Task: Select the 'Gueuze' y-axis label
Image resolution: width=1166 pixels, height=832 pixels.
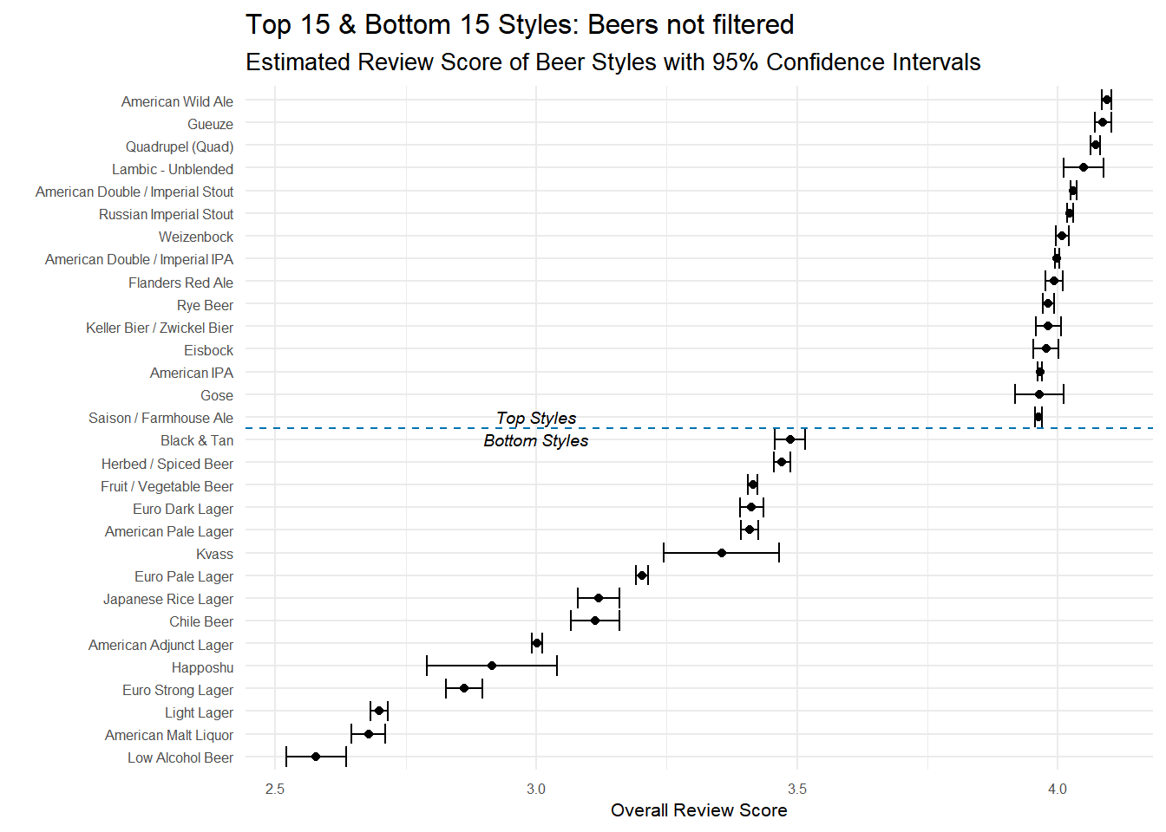Action: tap(210, 124)
